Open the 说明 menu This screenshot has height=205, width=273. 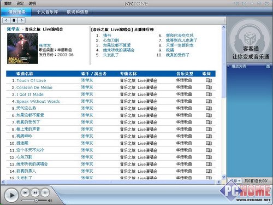point(32,3)
